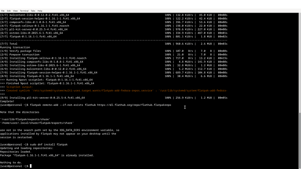Click the '[1/9] Verify package files' row
This screenshot has width=301, height=169.
tap(114, 51)
